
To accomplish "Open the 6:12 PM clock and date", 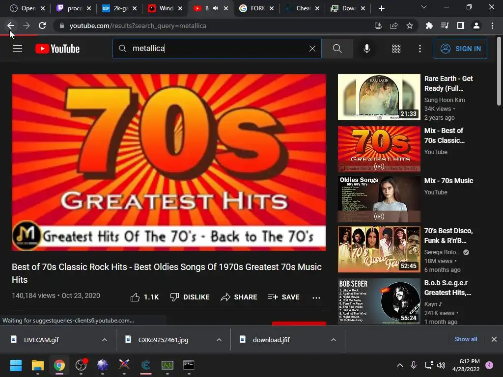I will point(466,365).
